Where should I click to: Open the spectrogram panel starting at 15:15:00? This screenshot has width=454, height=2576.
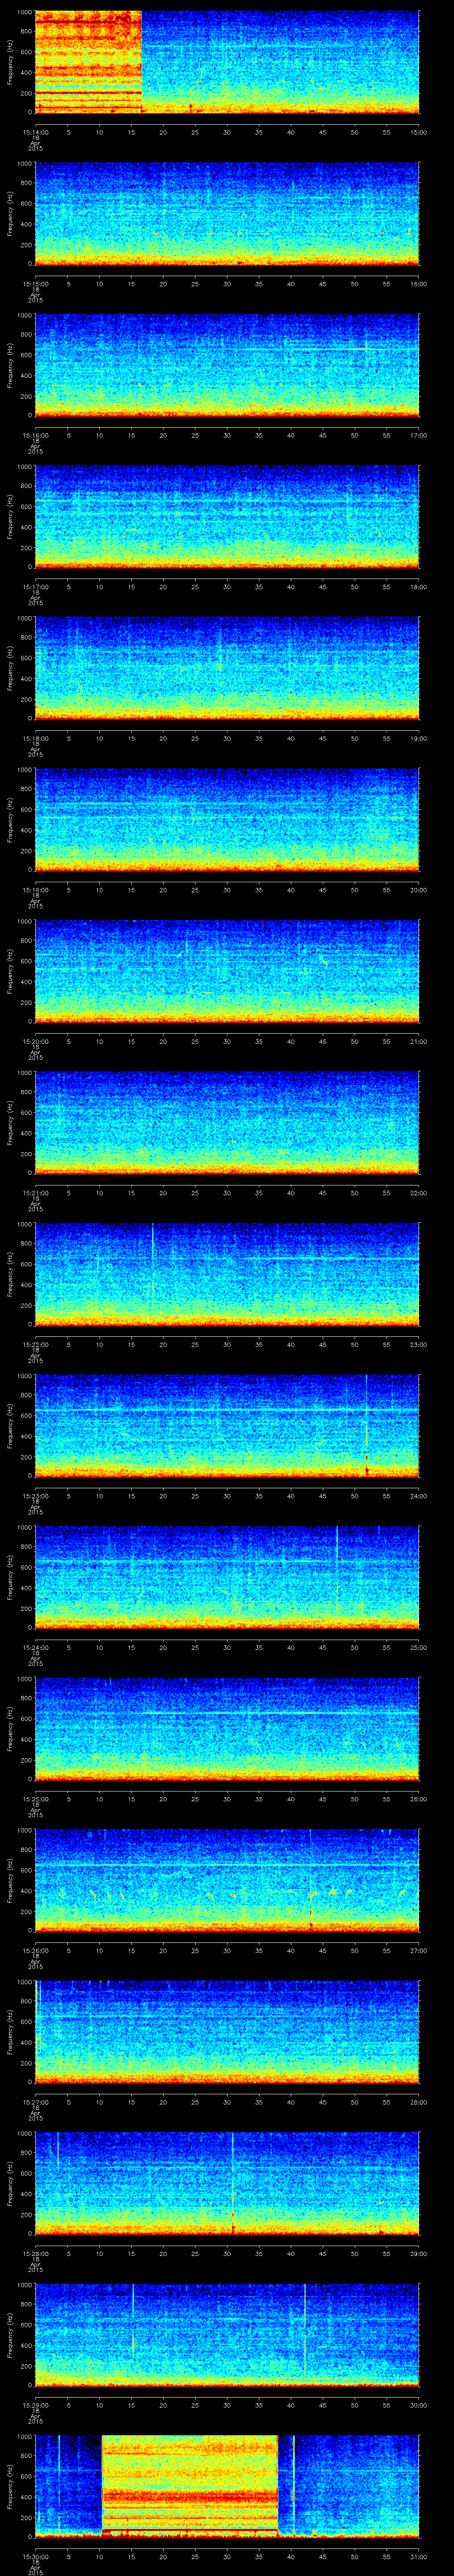227,213
